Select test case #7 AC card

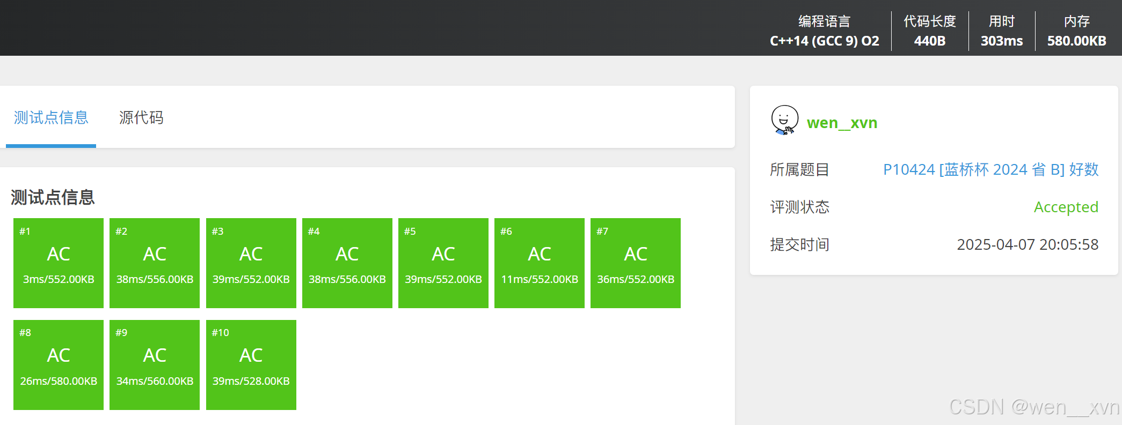click(636, 263)
